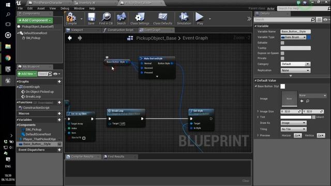Open the File menu
331x186 pixels.
(20, 8)
